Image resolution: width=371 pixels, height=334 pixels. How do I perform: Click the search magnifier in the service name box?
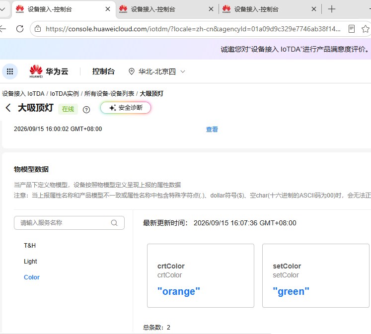coord(114,223)
